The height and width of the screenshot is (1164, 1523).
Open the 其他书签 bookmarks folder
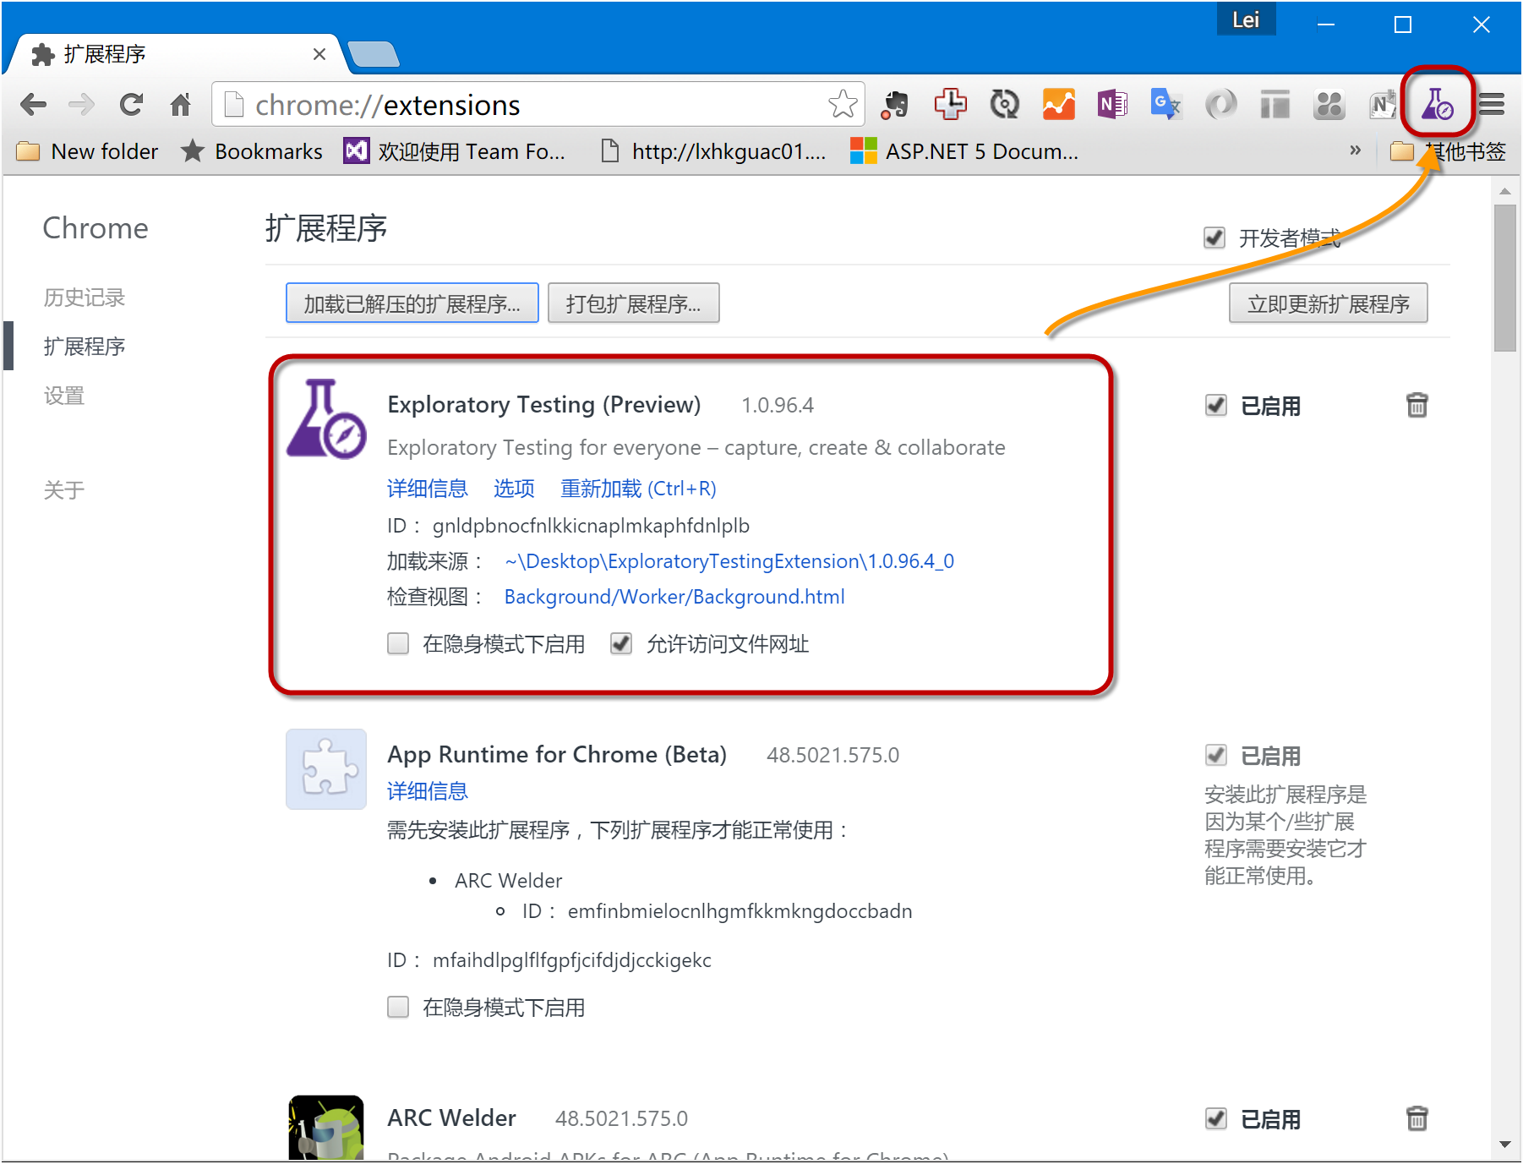[x=1449, y=151]
